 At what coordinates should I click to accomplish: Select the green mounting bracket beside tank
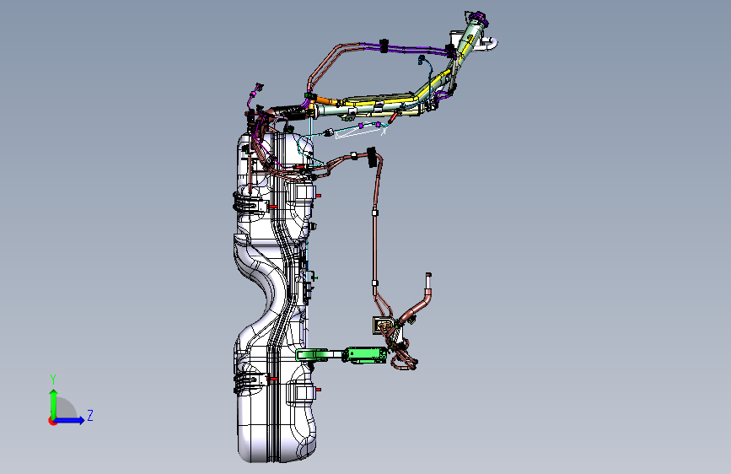coord(341,355)
